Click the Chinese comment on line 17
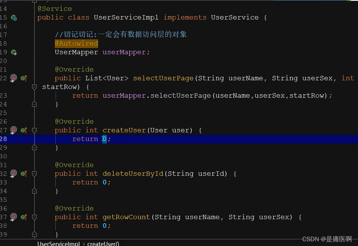The width and height of the screenshot is (358, 246). (121, 35)
